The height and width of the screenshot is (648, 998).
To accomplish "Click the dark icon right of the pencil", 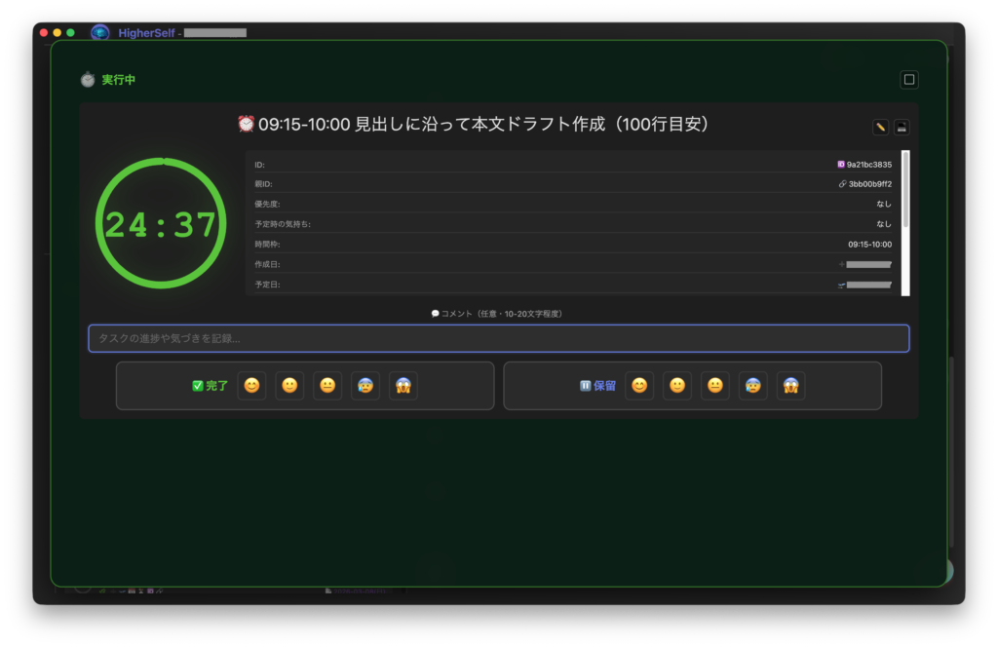I will pos(902,127).
